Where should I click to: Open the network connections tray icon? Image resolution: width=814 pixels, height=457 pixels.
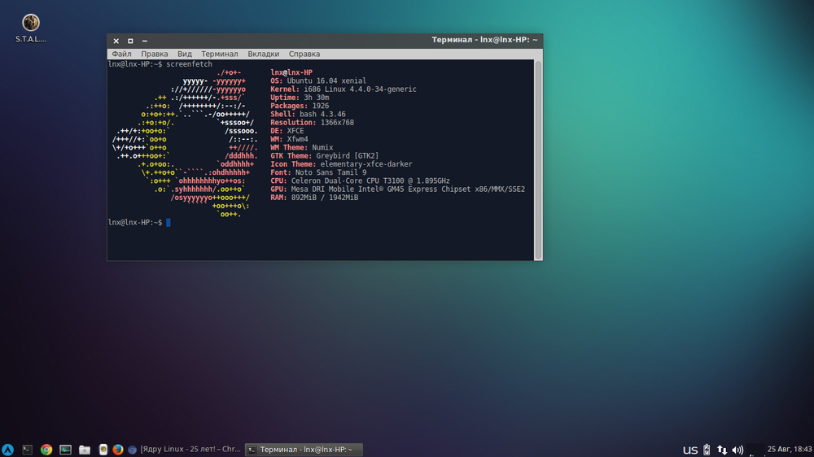(x=722, y=450)
